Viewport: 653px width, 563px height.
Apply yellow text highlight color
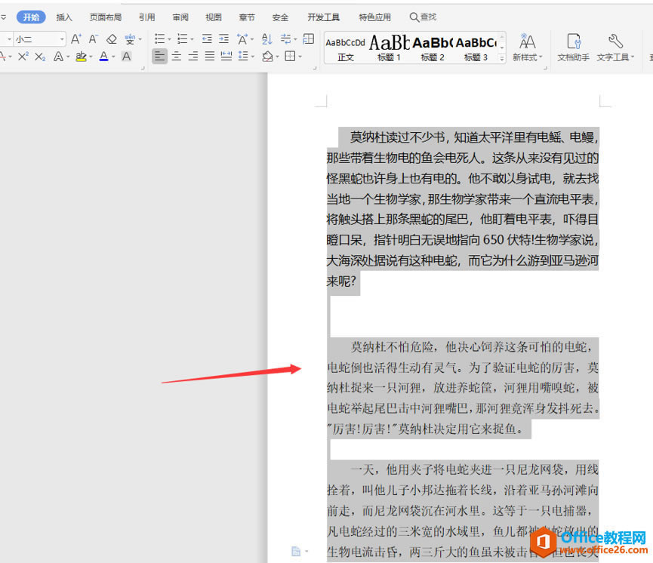82,56
